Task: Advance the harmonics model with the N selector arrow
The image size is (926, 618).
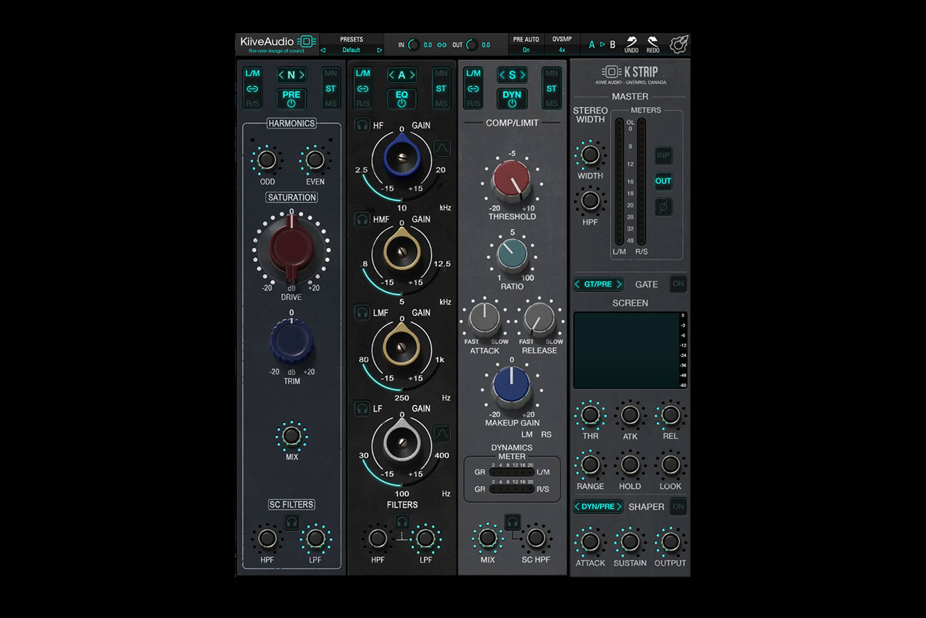Action: click(301, 75)
